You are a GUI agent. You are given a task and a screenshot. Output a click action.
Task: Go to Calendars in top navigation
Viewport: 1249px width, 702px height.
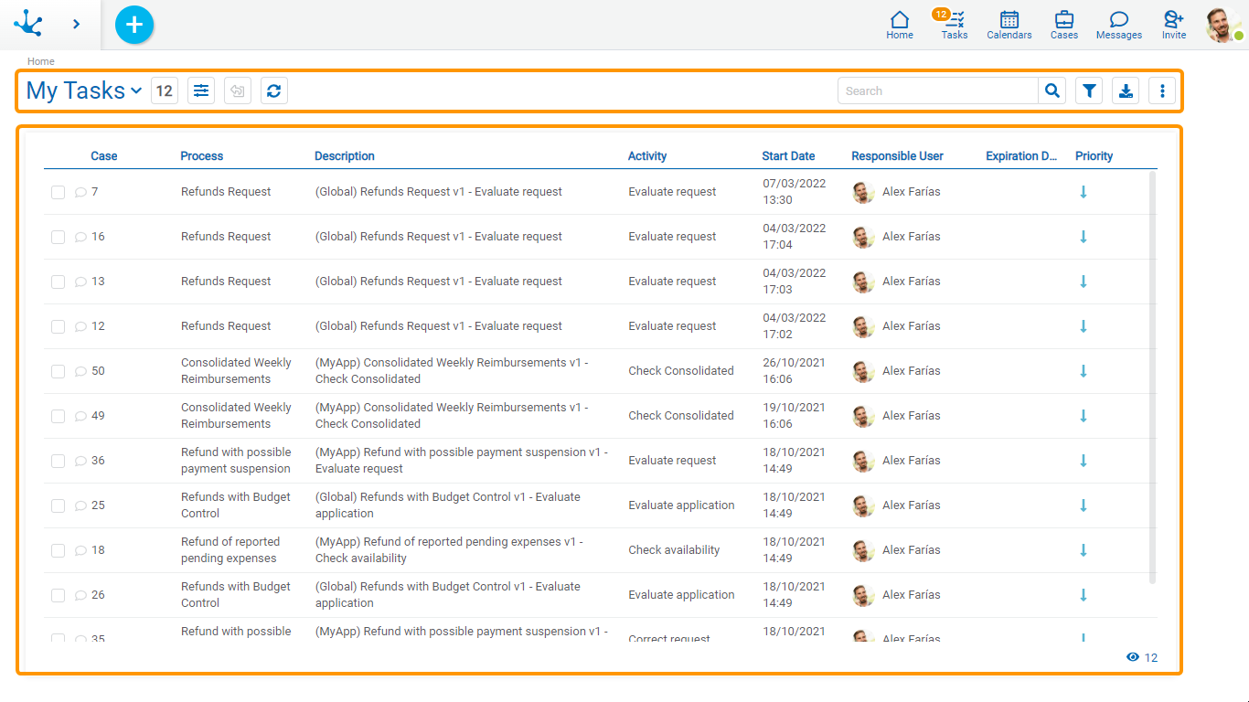(1009, 25)
